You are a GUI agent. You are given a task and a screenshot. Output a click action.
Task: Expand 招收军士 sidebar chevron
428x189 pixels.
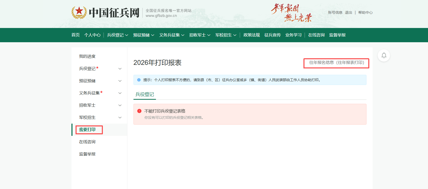(x=120, y=105)
